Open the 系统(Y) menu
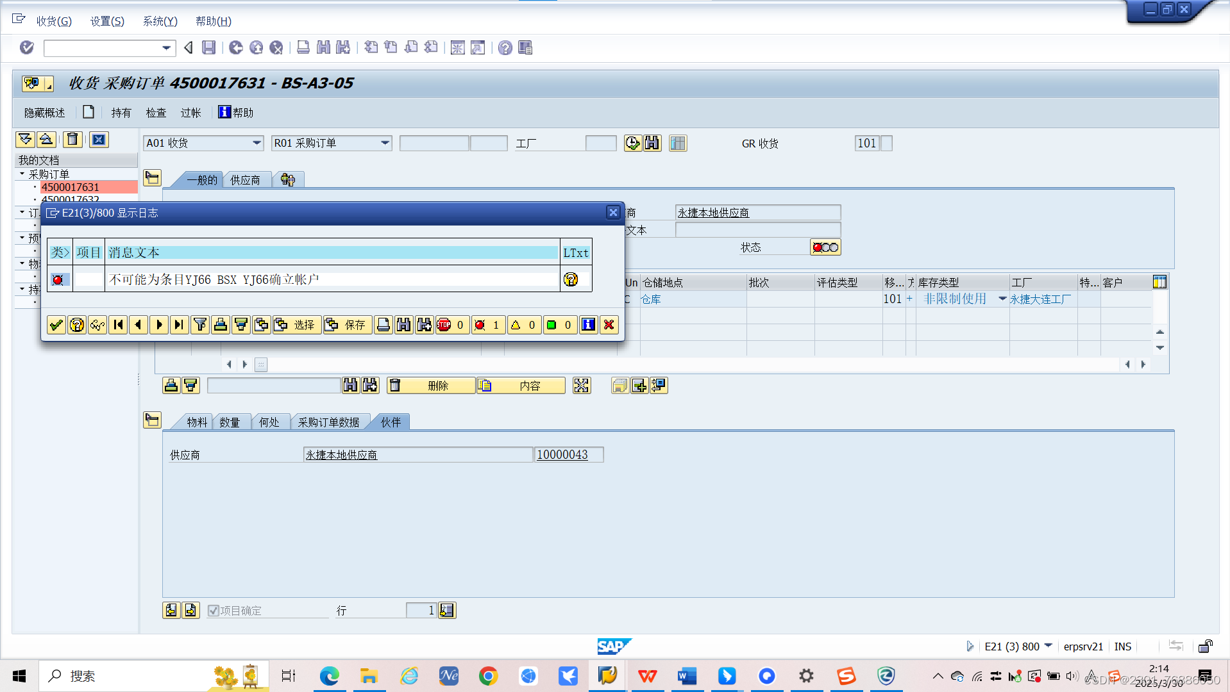Image resolution: width=1230 pixels, height=692 pixels. 160,21
